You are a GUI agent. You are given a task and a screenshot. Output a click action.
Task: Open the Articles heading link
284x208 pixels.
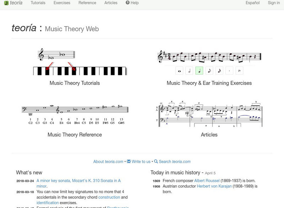point(209,135)
